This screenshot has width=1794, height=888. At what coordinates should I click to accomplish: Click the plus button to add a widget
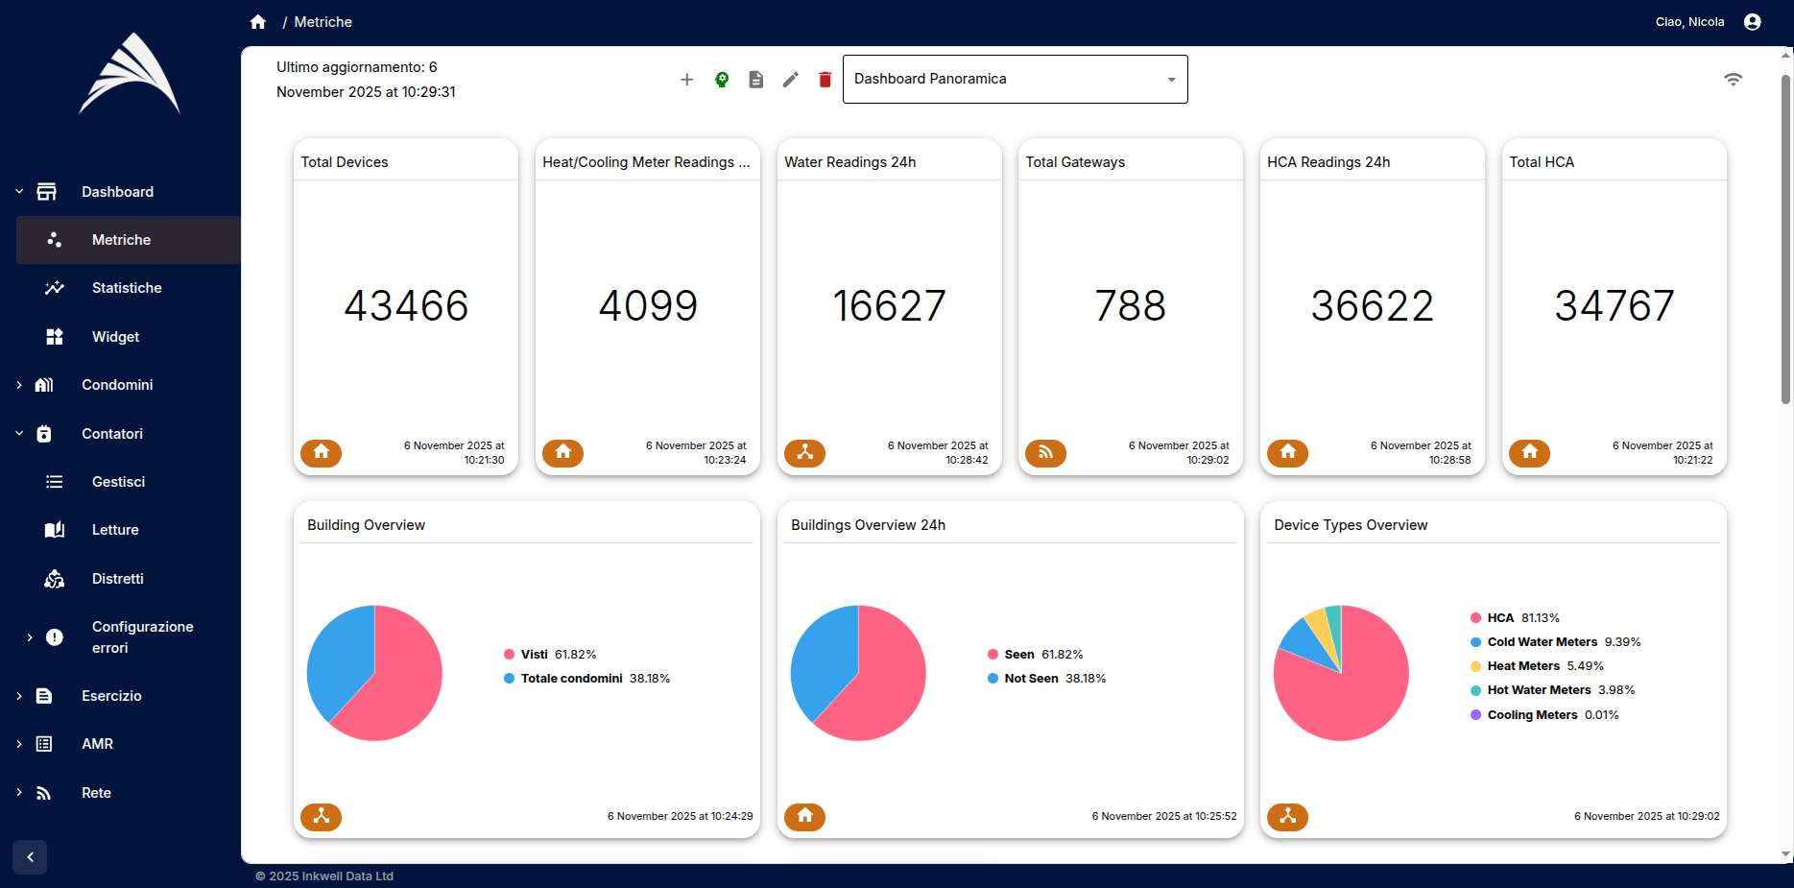tap(686, 80)
